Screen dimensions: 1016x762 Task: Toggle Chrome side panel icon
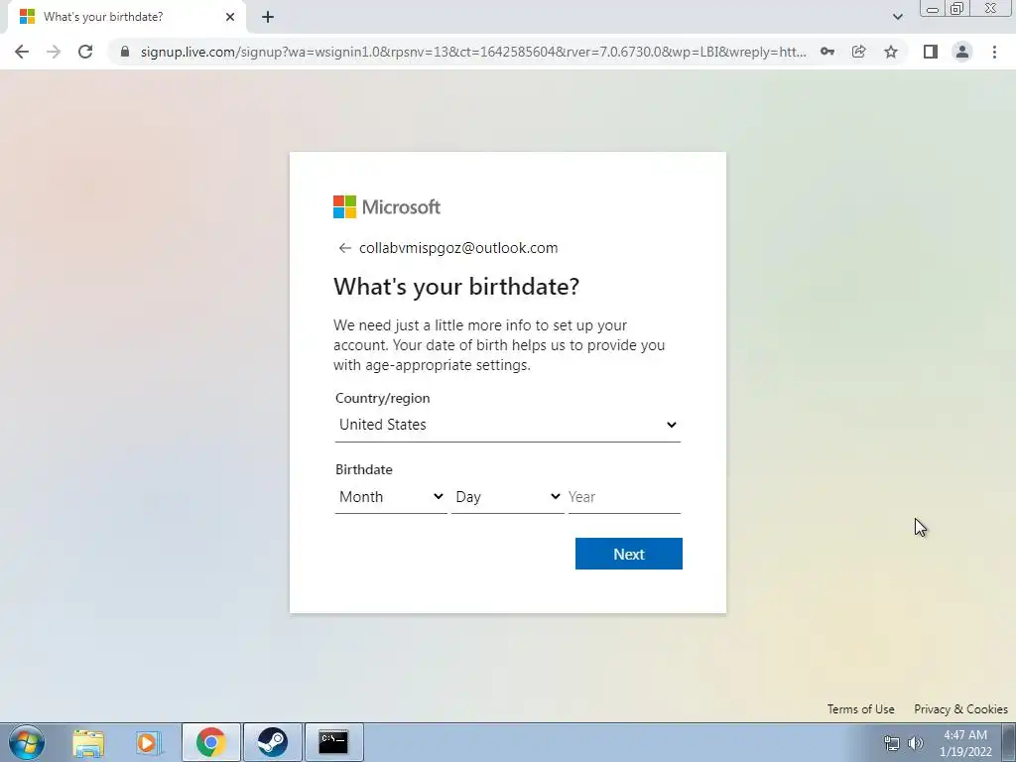[x=931, y=52]
